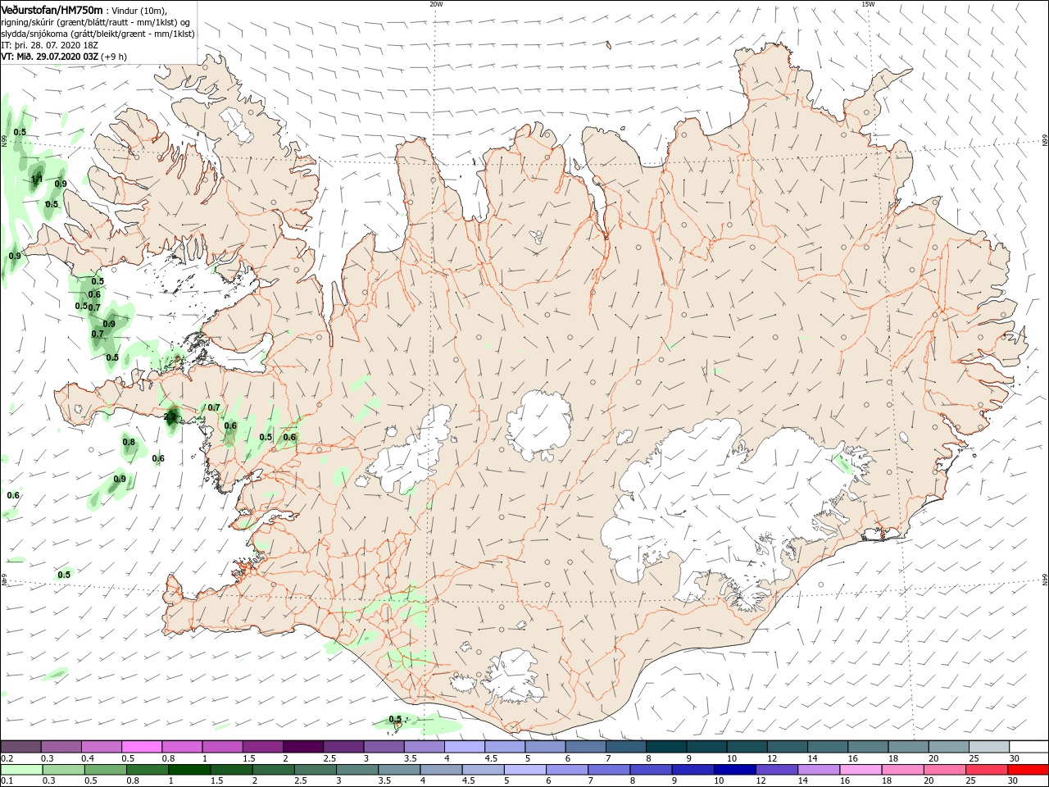Click the Veðurstofan/HM750m title text
The width and height of the screenshot is (1049, 787).
click(x=52, y=10)
